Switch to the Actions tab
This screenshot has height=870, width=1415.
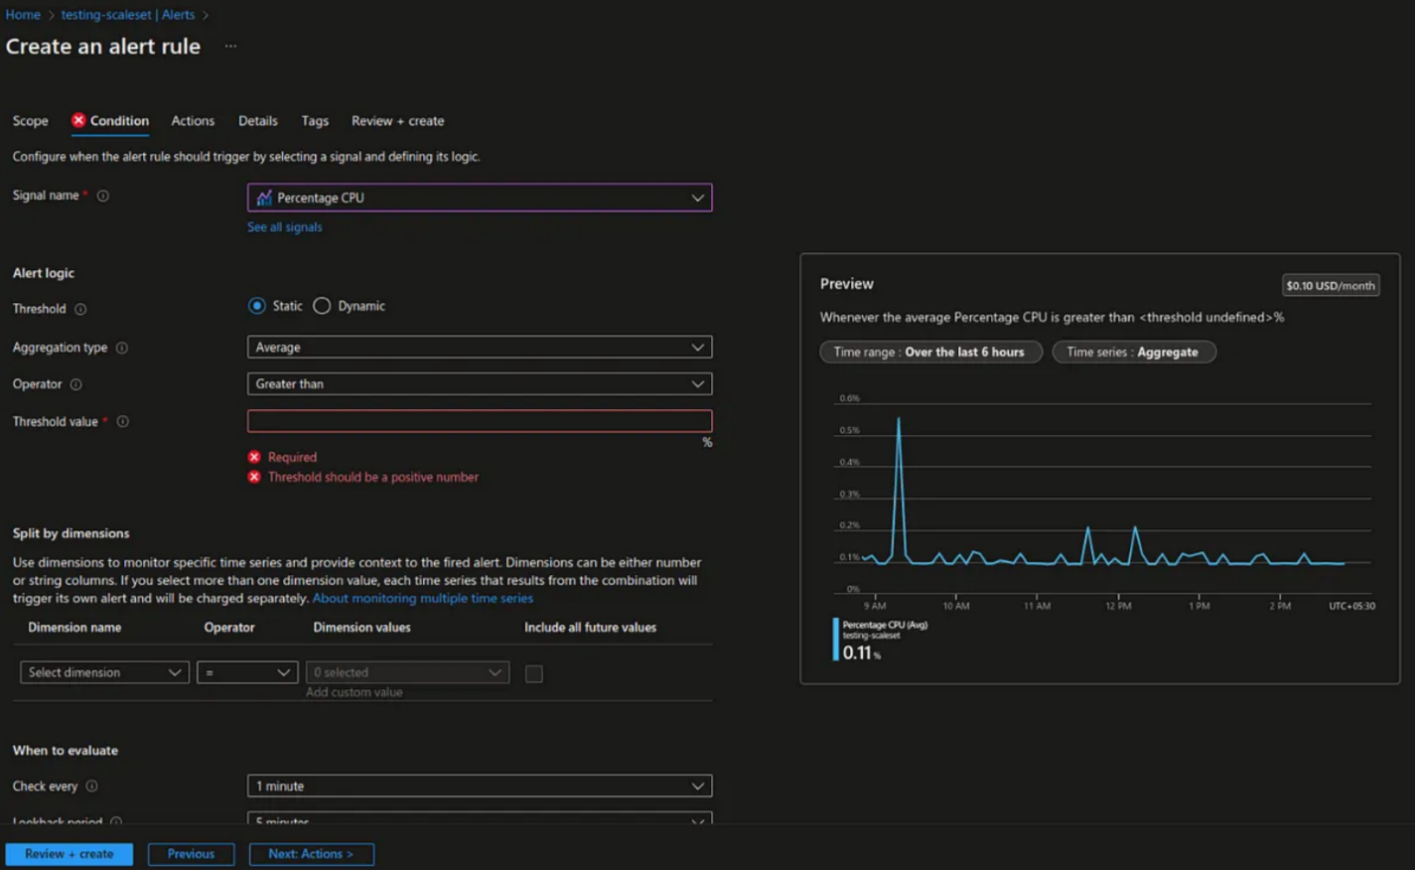193,121
